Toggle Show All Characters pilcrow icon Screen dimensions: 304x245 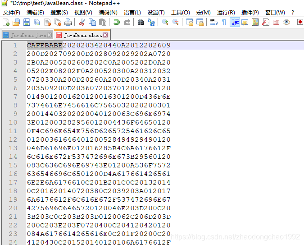pos(224,22)
